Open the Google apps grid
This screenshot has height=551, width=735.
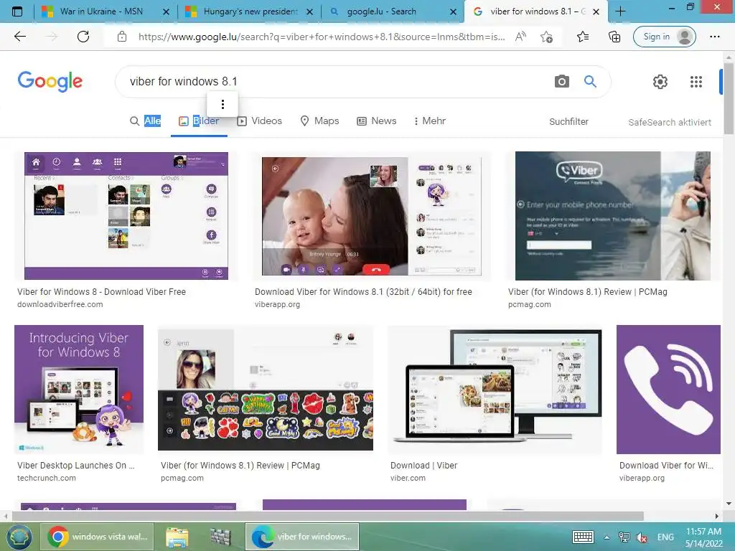coord(696,82)
